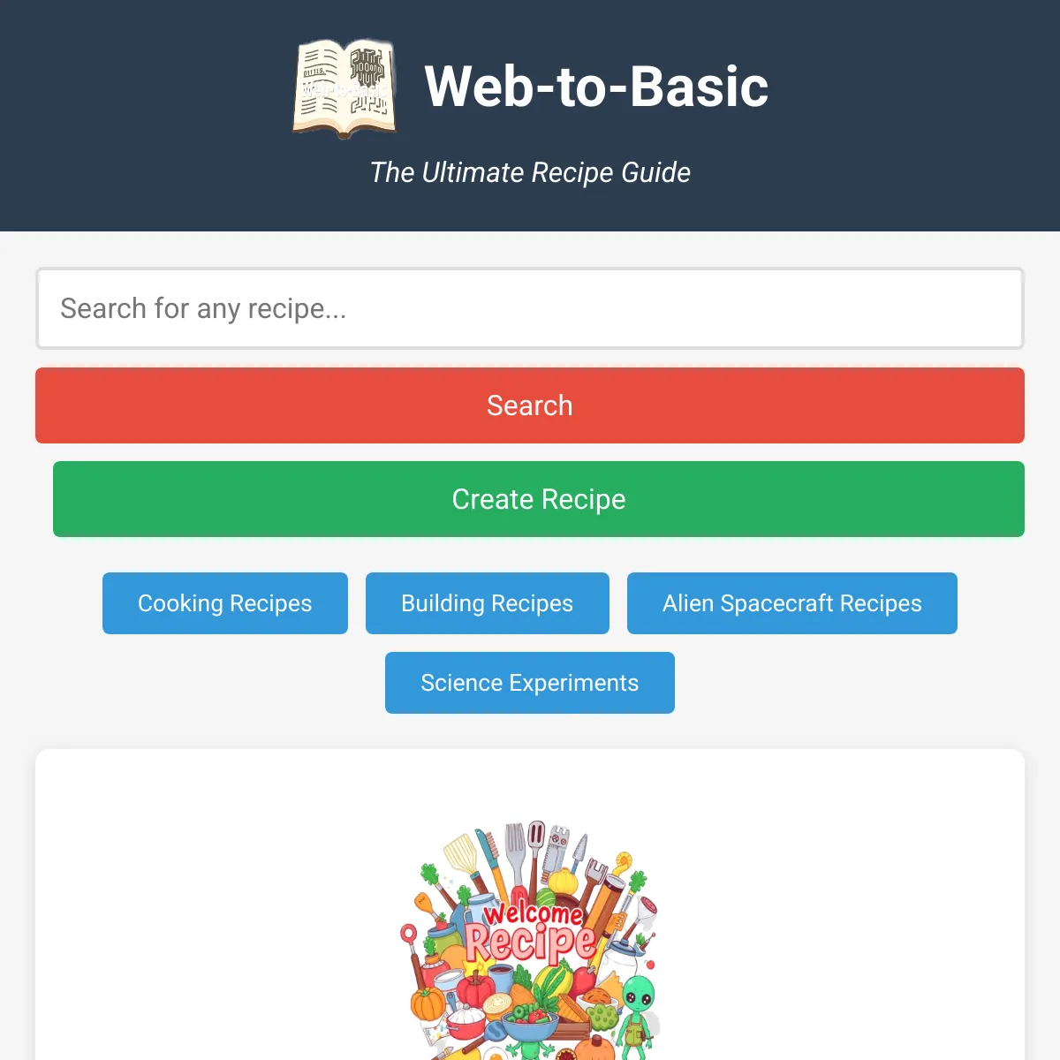Click into the recipe search field
The width and height of the screenshot is (1060, 1060).
coord(530,308)
